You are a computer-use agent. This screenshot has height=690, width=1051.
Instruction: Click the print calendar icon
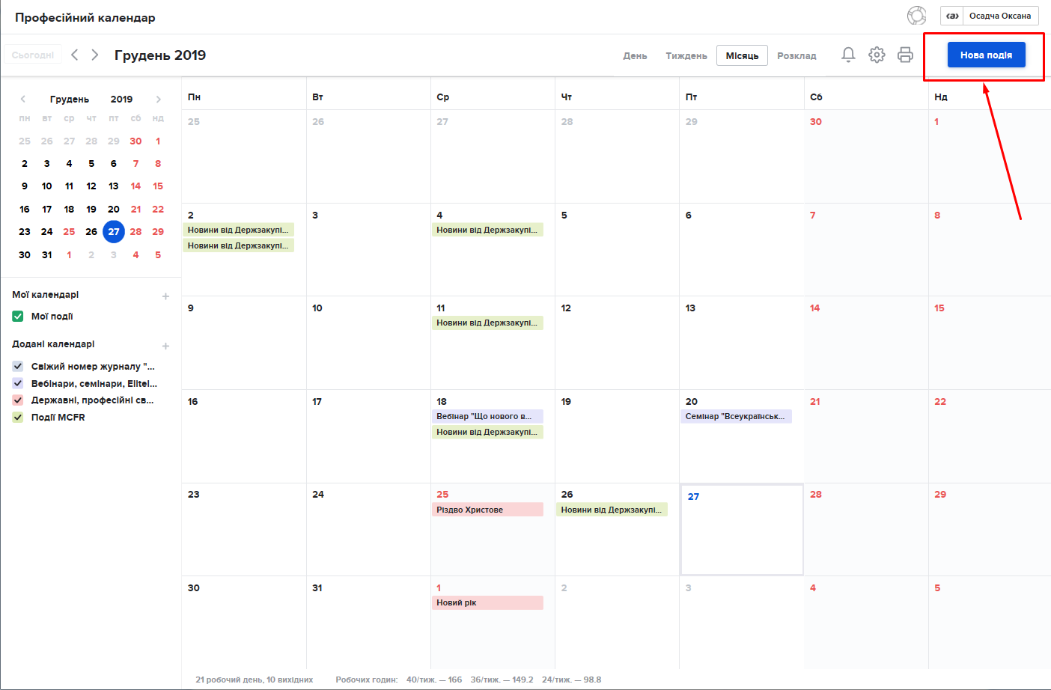click(x=905, y=55)
